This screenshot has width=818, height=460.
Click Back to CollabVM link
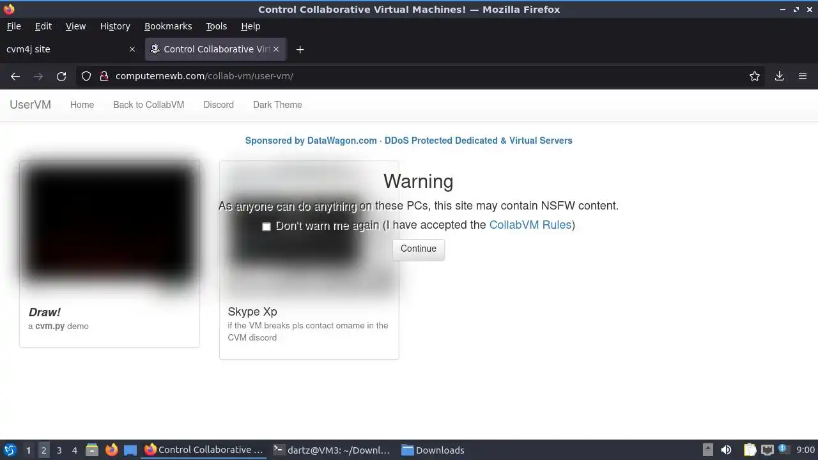coord(148,105)
